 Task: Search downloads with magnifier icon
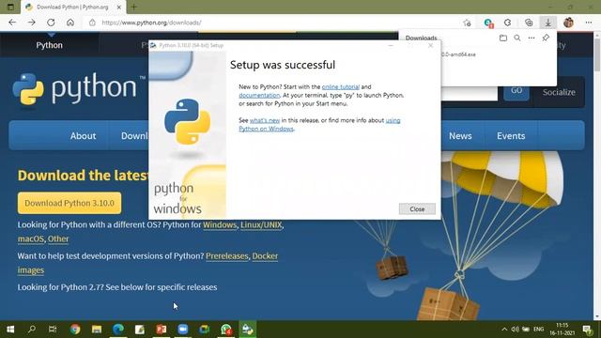pos(517,38)
